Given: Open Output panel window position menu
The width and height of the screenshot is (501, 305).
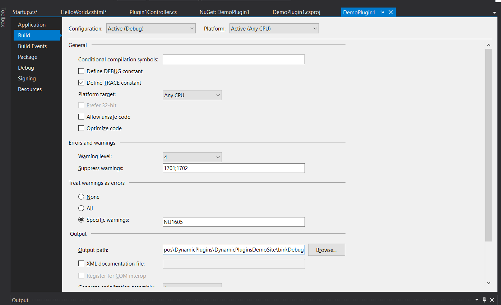Looking at the screenshot, I should (477, 300).
